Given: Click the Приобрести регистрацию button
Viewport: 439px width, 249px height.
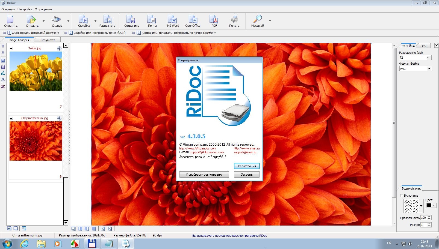Looking at the screenshot, I should [x=204, y=175].
